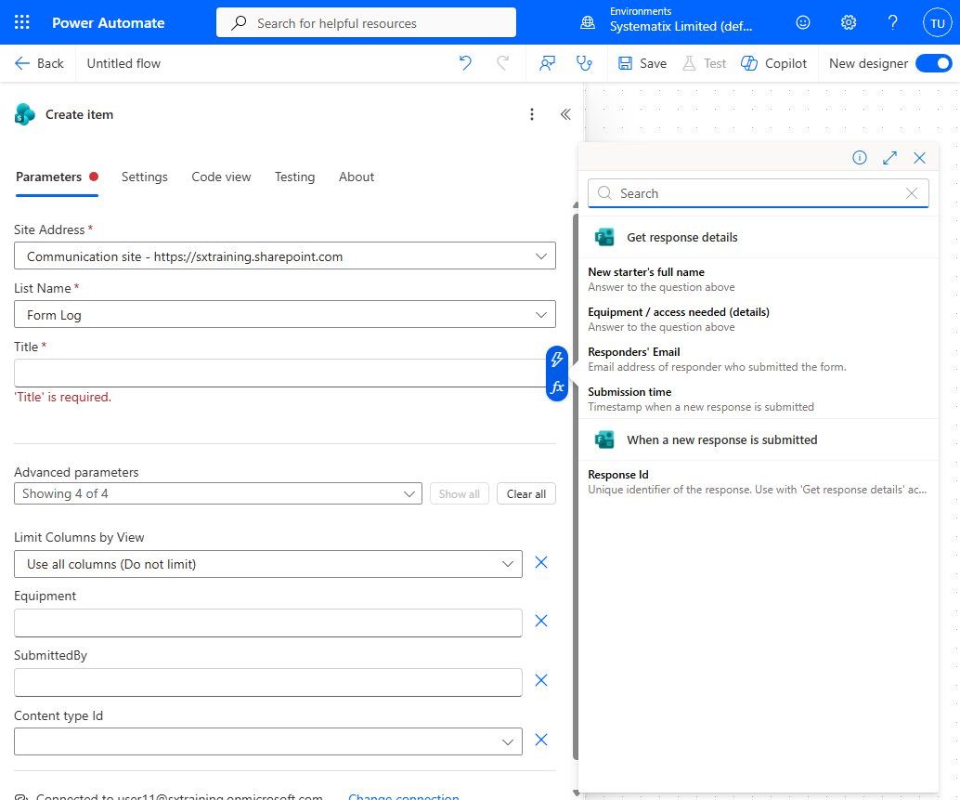The image size is (960, 800).
Task: Insert New starter's full name dynamic content
Action: point(758,280)
